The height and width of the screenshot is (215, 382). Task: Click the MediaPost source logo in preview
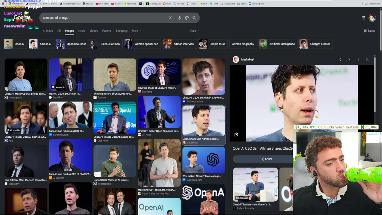236,59
